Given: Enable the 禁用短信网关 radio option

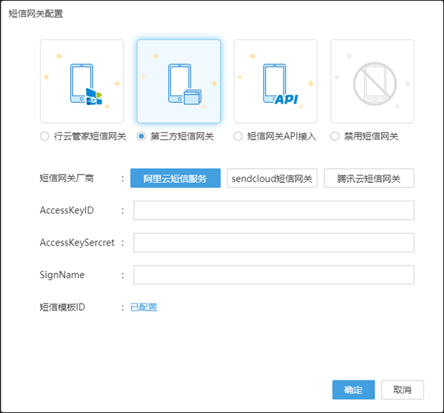Looking at the screenshot, I should [335, 136].
